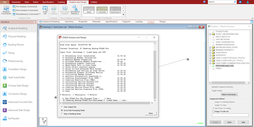Open Advanced Slab Design workflow
Screen dimensions: 254x127
[x=18, y=110]
